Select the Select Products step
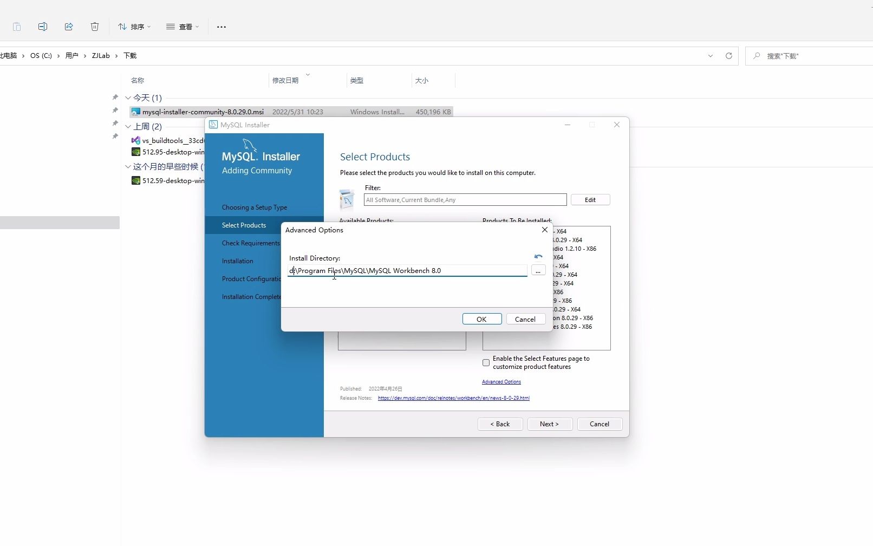The height and width of the screenshot is (546, 873). pyautogui.click(x=244, y=225)
